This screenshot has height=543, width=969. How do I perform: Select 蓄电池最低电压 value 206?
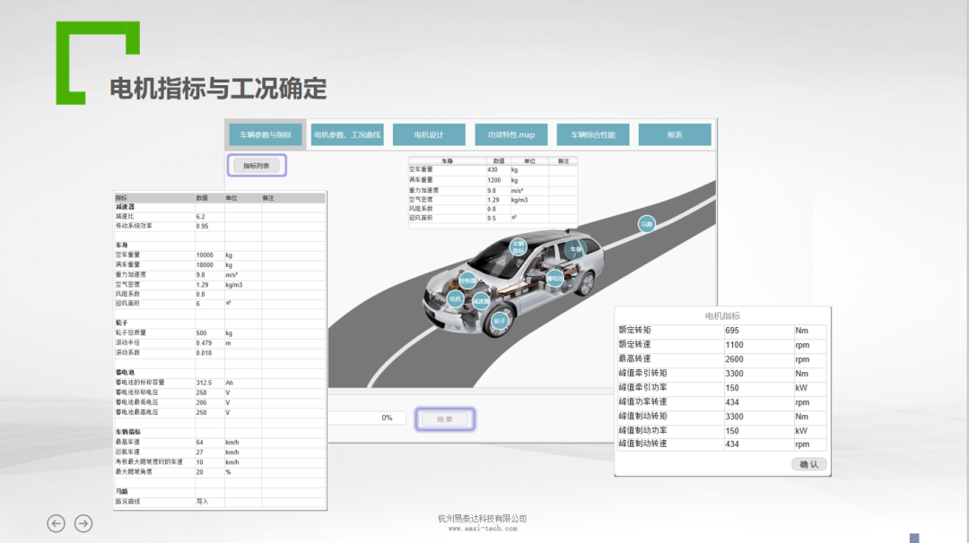tap(209, 402)
